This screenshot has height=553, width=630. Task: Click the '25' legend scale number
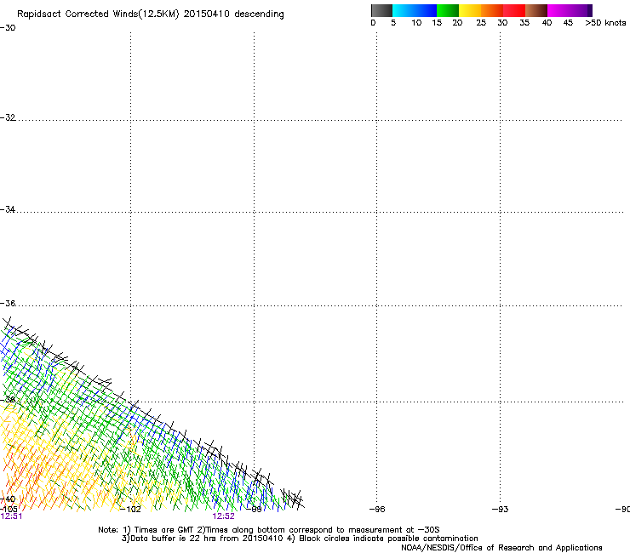point(481,23)
